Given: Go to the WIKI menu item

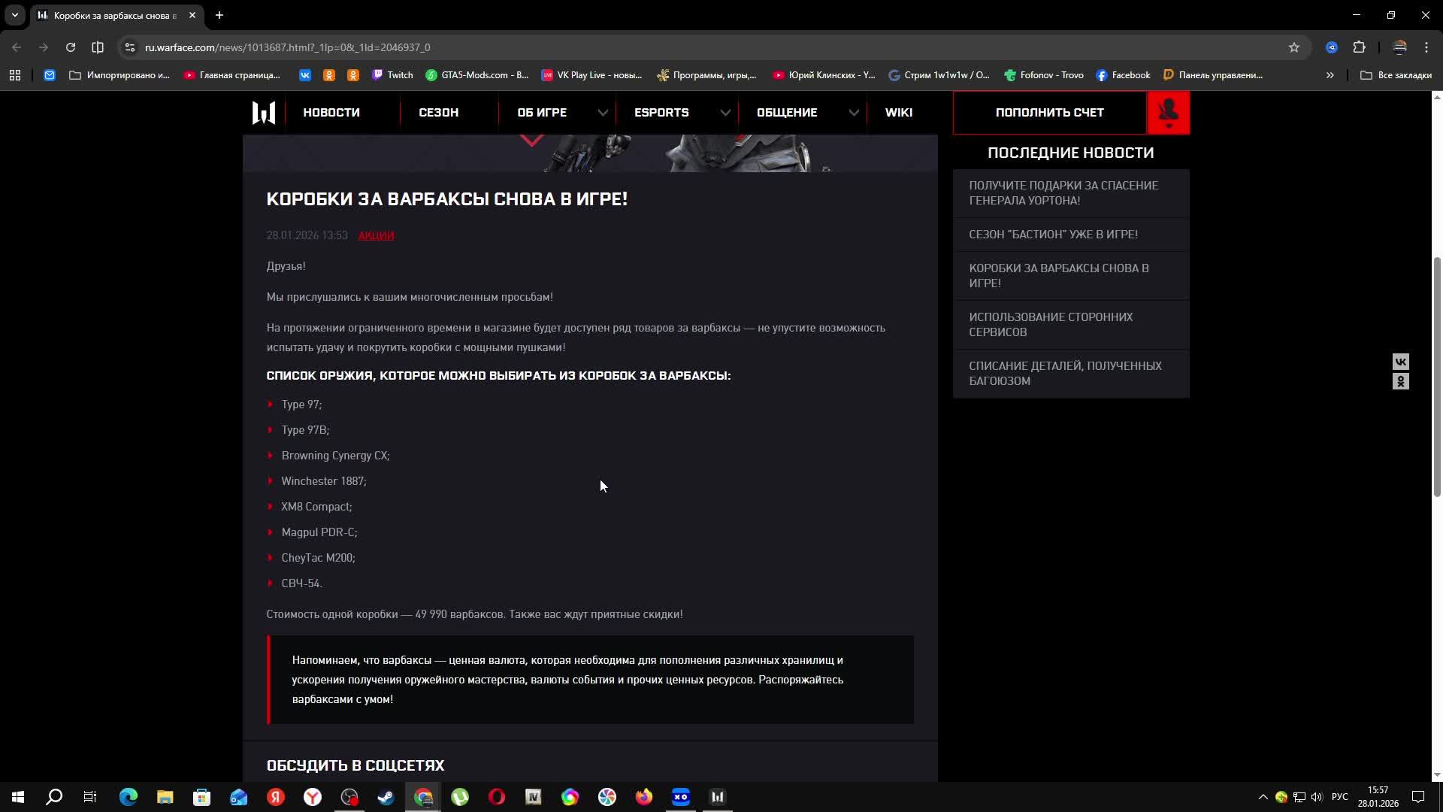Looking at the screenshot, I should (898, 113).
